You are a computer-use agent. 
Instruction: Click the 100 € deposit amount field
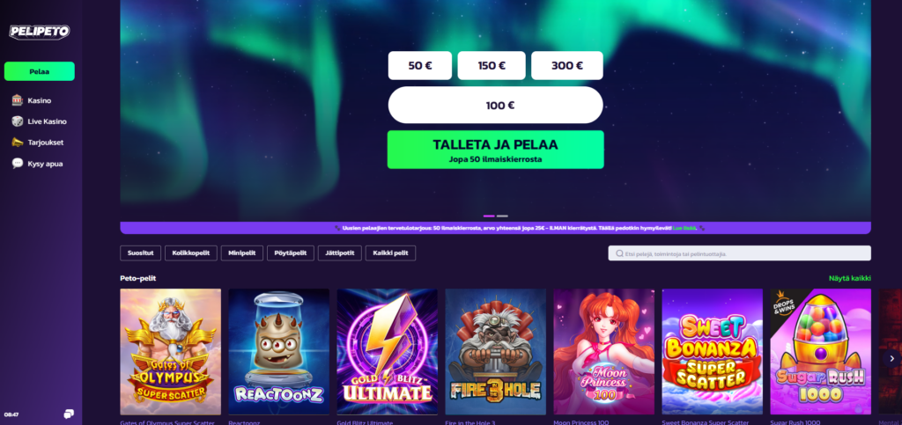click(495, 105)
